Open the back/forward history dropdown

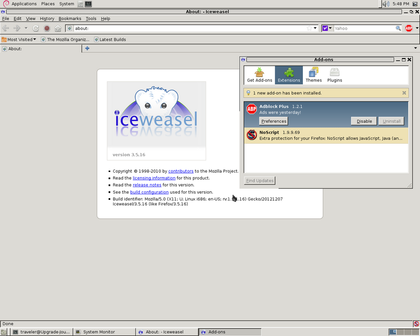pos(26,28)
